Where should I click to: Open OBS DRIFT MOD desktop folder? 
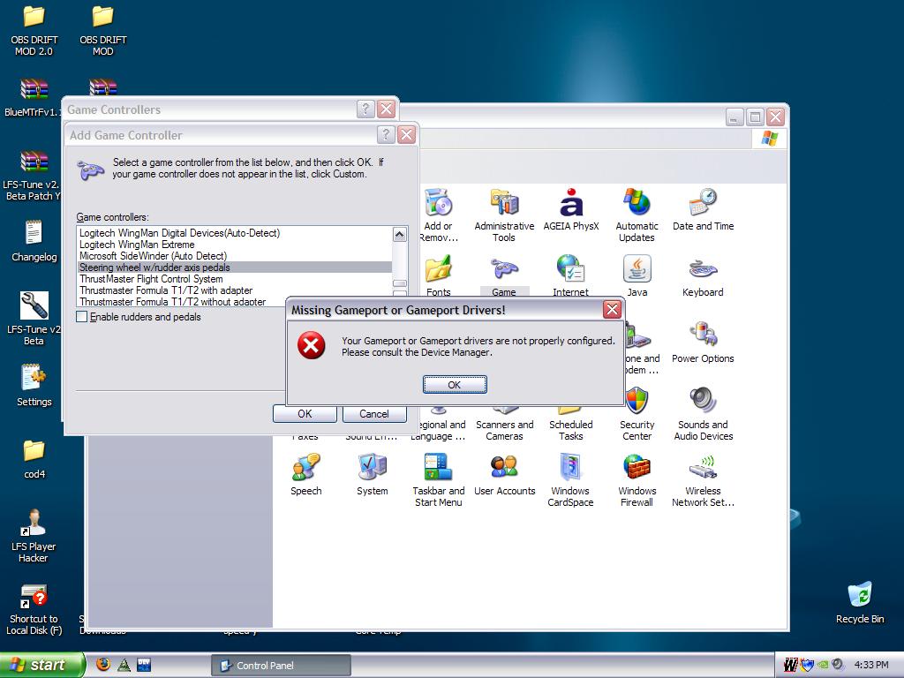[x=102, y=30]
